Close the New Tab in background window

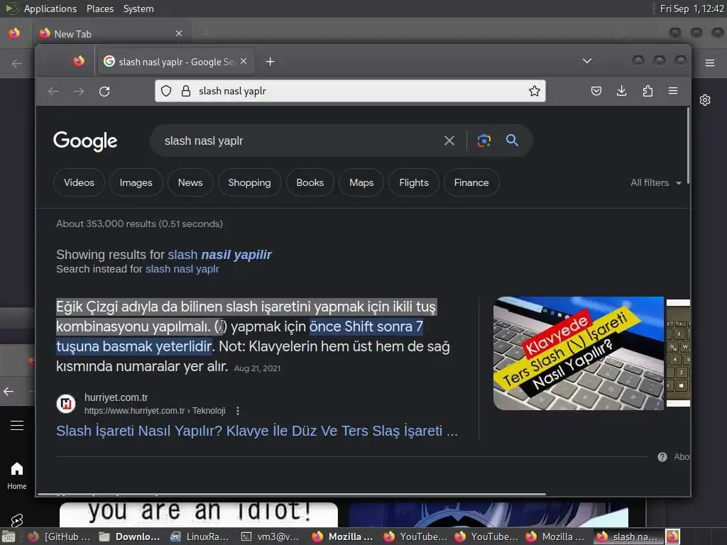(179, 33)
